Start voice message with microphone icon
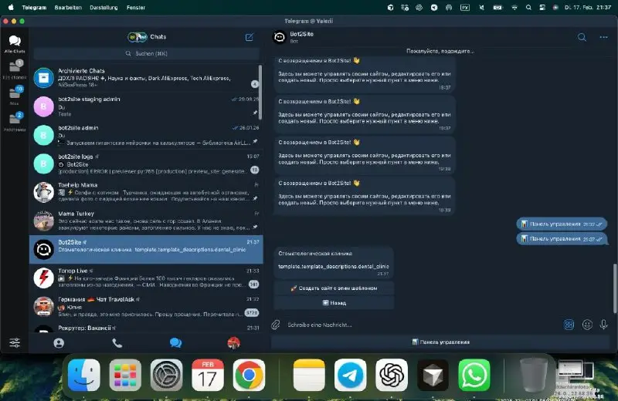The image size is (618, 401). point(604,325)
